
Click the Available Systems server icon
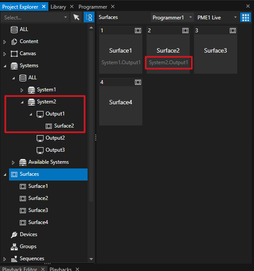coord(23,162)
